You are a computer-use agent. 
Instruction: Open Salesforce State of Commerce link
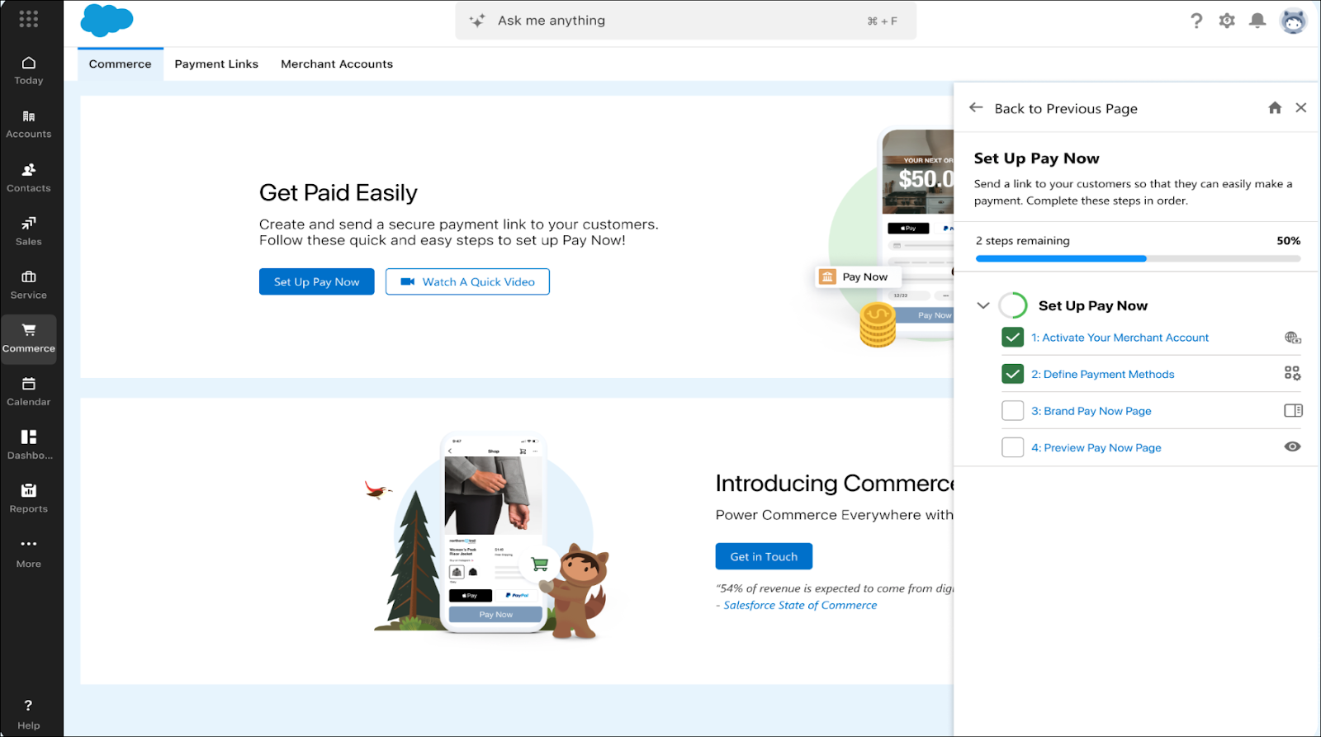800,605
